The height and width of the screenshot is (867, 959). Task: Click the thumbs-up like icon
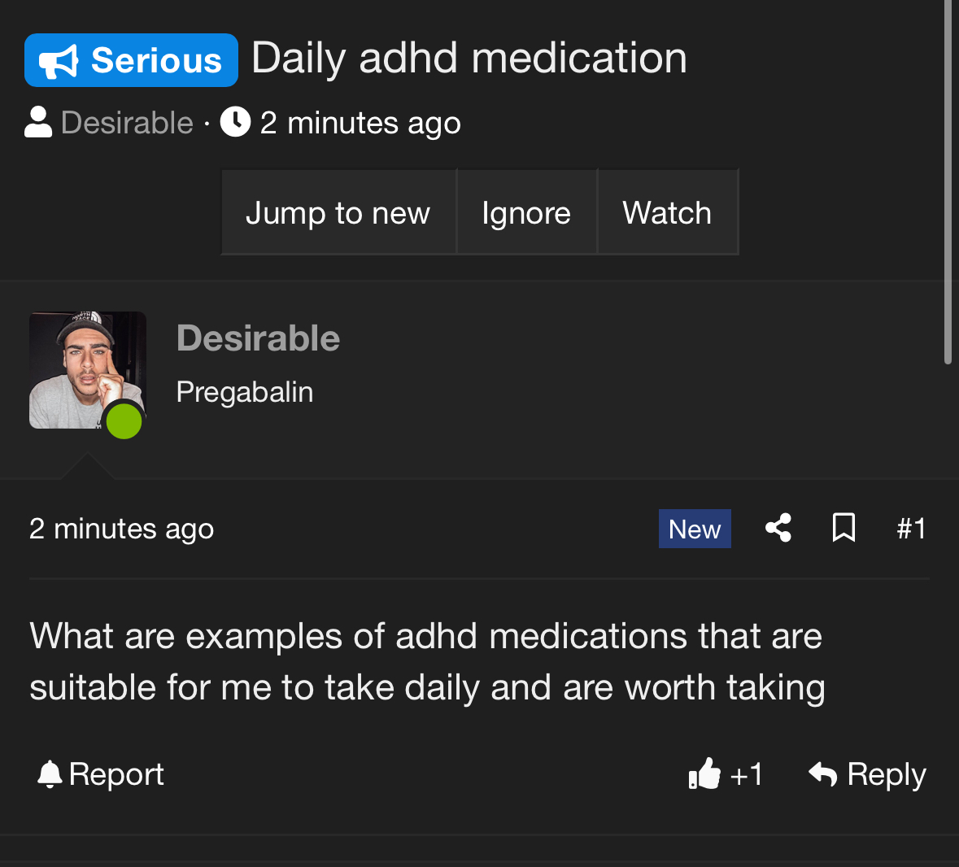click(704, 774)
